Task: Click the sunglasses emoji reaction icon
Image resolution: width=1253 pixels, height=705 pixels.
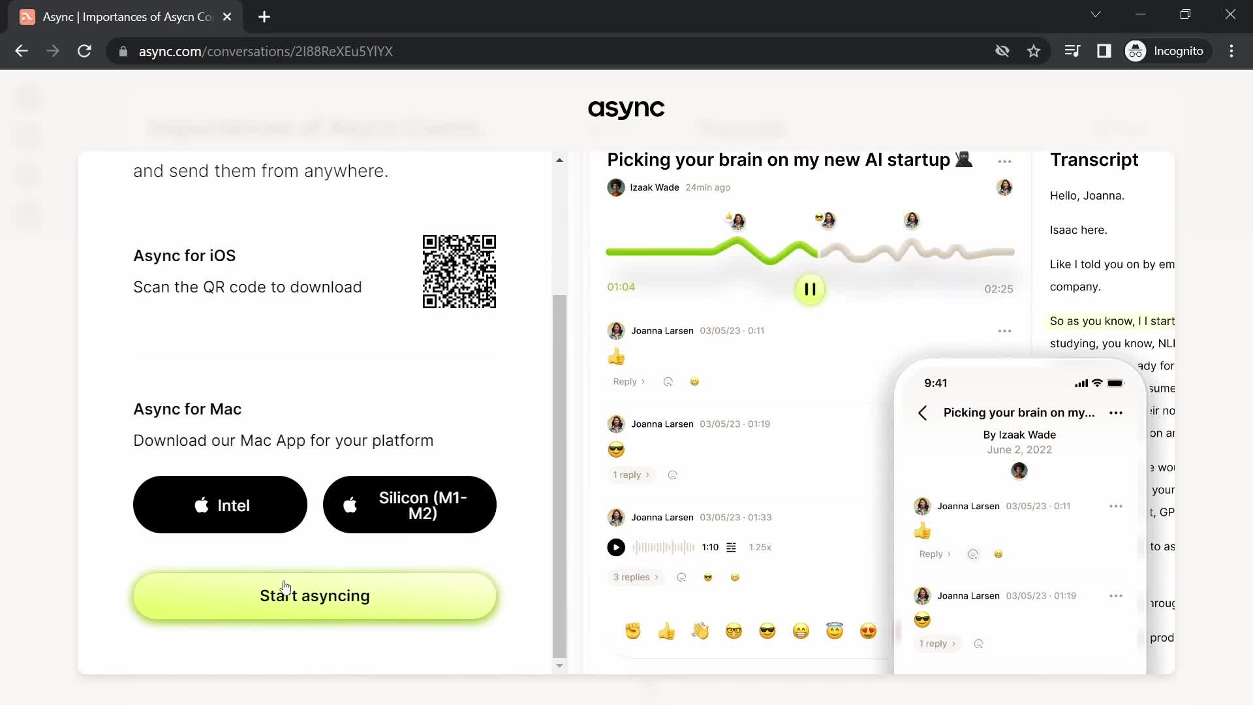Action: 767,631
